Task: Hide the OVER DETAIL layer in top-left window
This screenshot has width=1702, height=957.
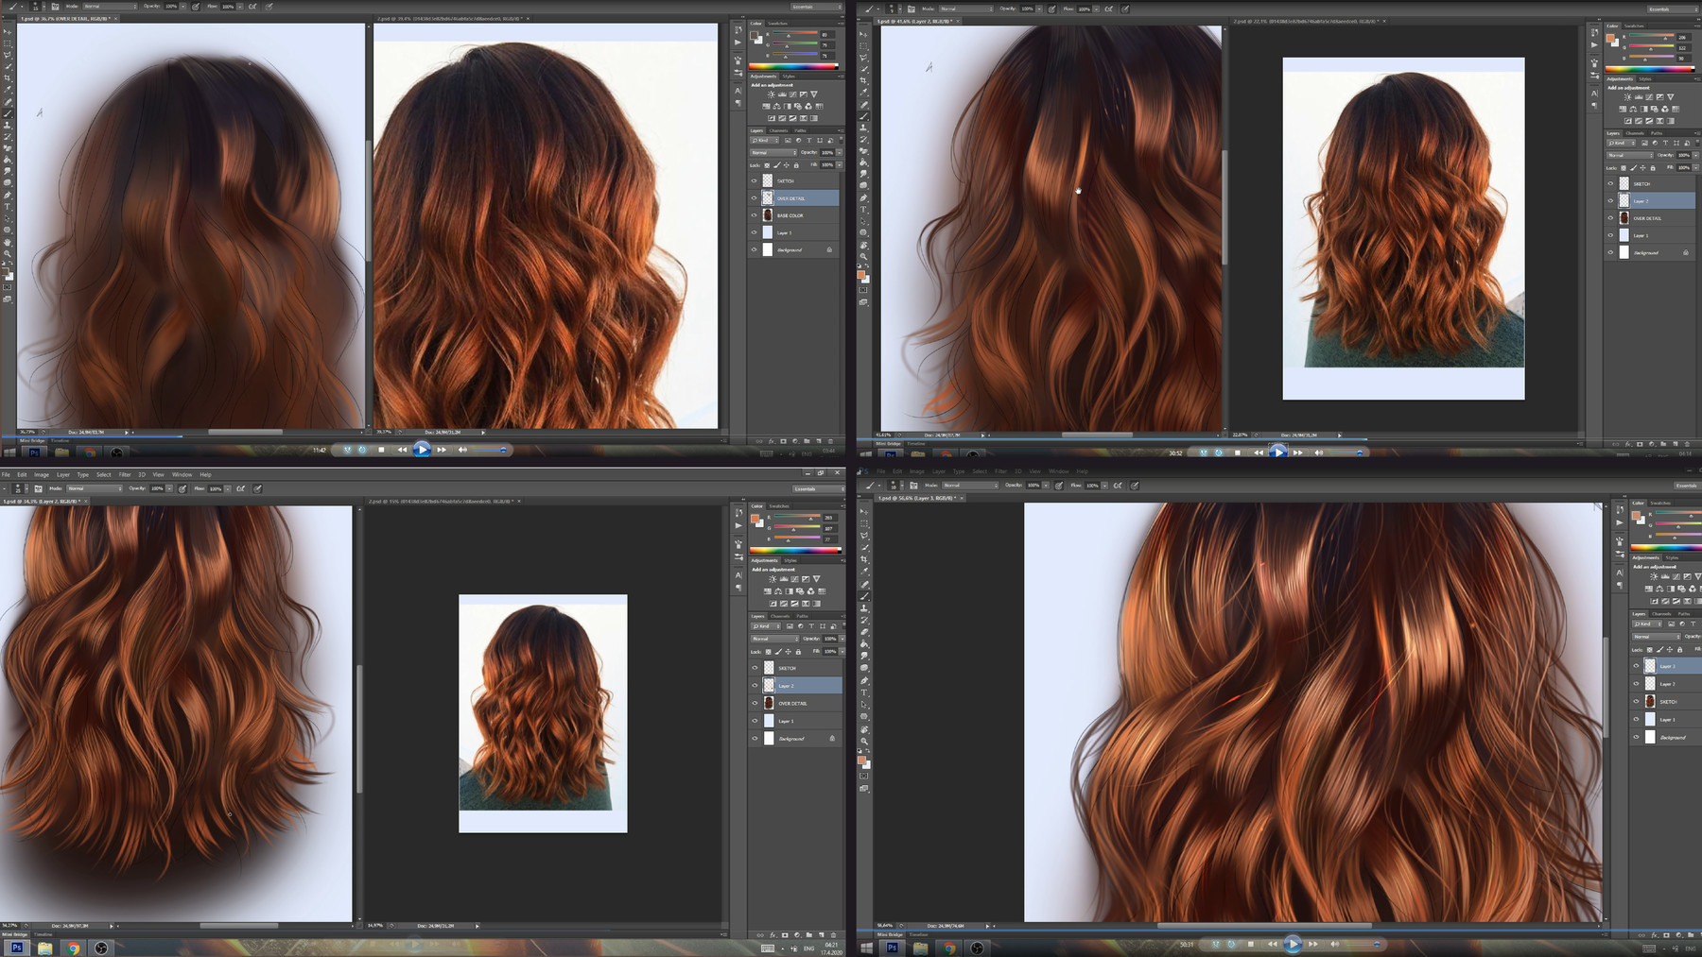Action: pyautogui.click(x=755, y=197)
